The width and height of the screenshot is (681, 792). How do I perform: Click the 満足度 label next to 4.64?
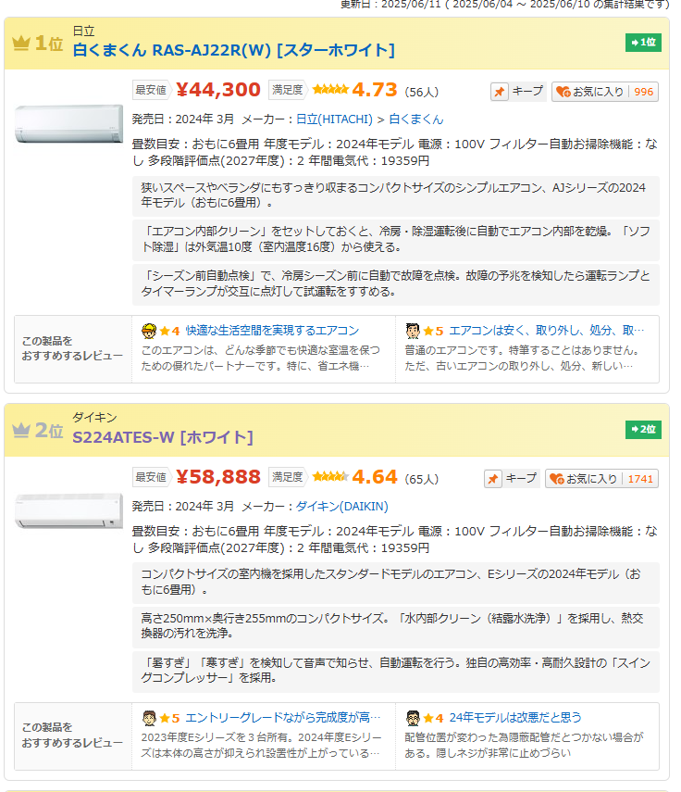[288, 477]
